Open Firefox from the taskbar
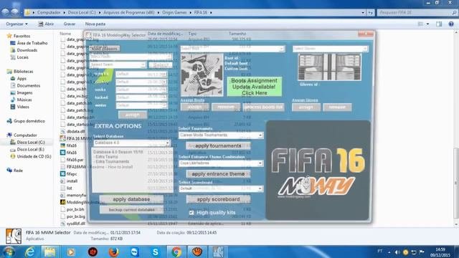Image resolution: width=459 pixels, height=258 pixels. pos(113,252)
